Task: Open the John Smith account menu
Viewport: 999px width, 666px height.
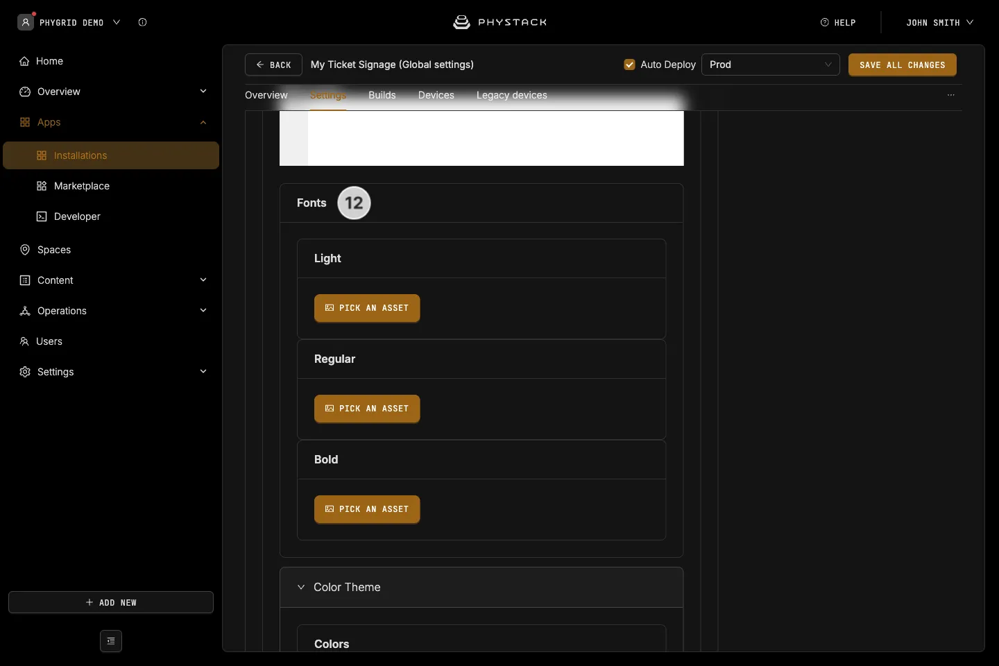Action: 939,22
